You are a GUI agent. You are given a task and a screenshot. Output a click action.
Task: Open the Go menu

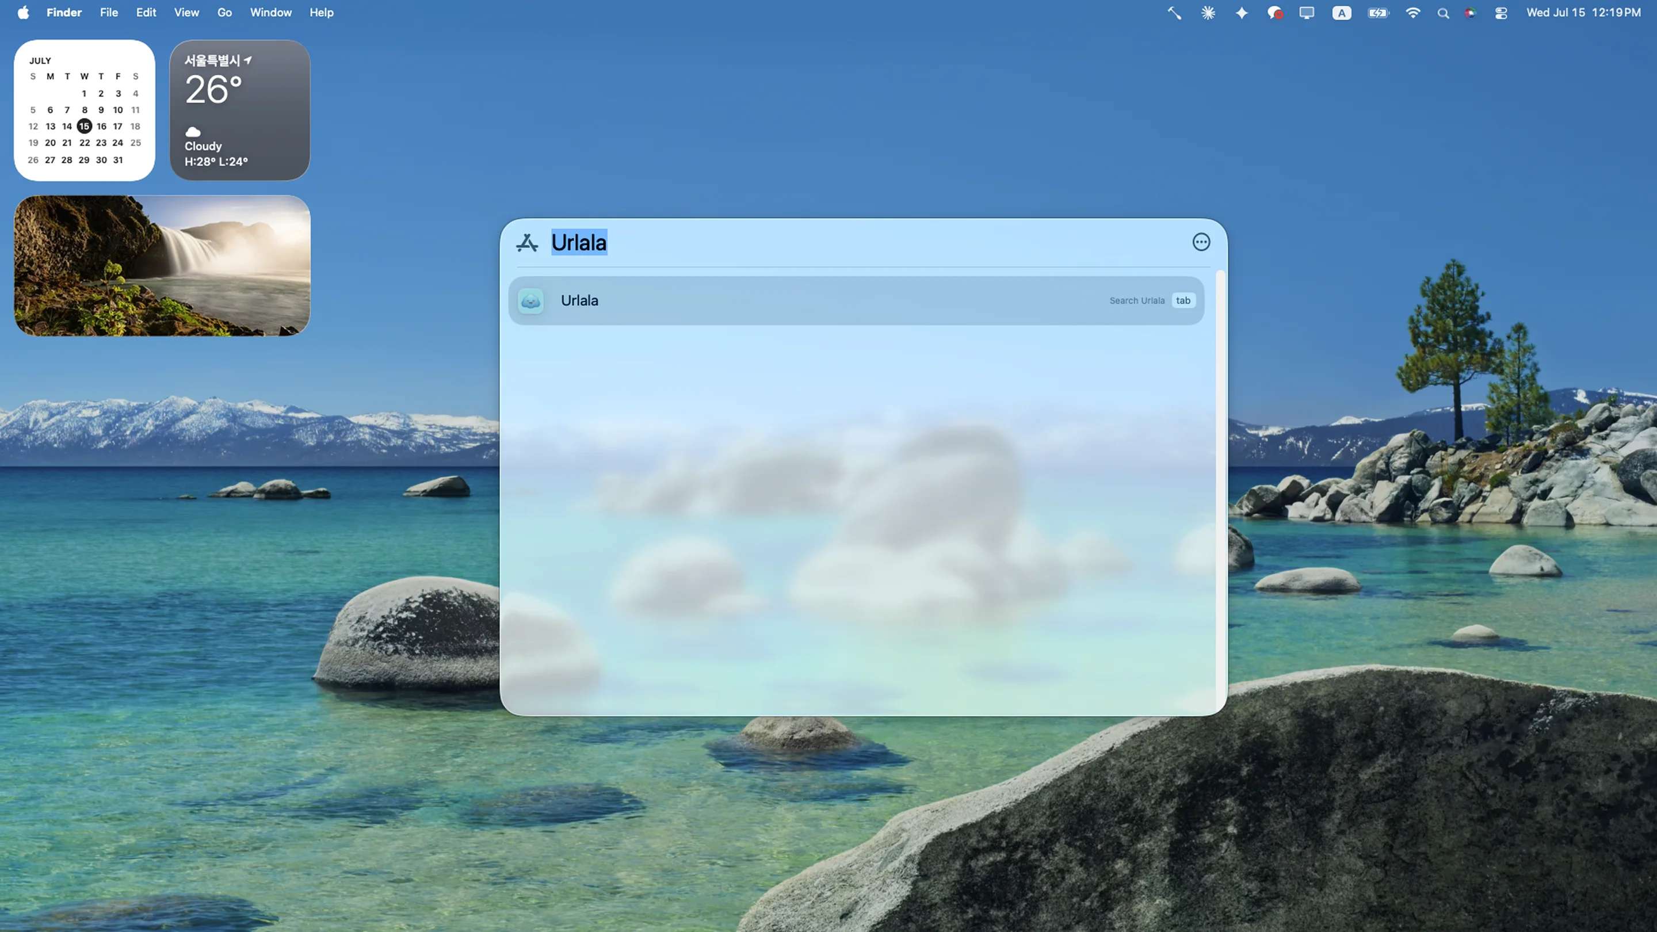click(224, 12)
